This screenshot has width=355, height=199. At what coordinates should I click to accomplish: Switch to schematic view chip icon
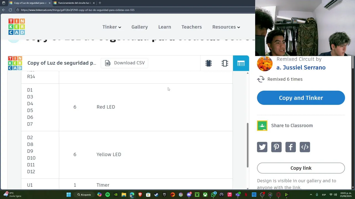click(x=225, y=63)
